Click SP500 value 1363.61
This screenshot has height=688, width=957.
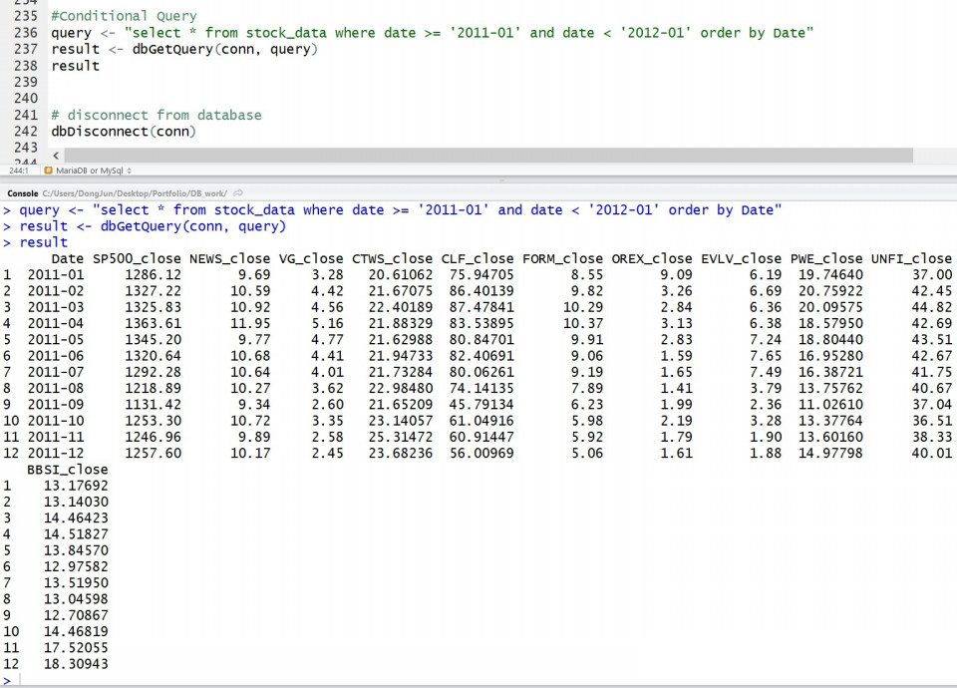point(153,323)
